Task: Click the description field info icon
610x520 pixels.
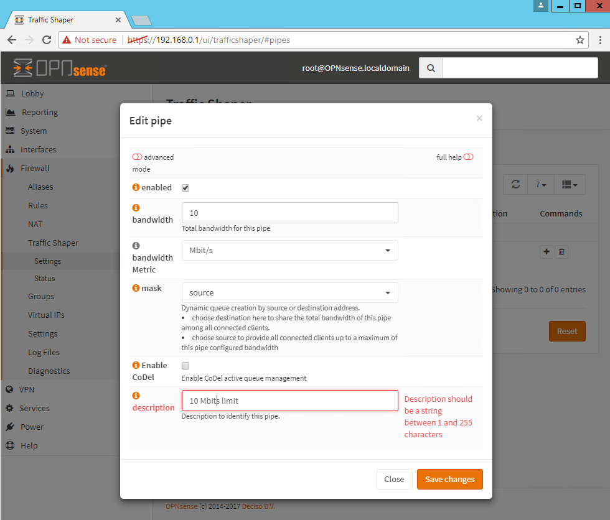Action: click(x=136, y=396)
